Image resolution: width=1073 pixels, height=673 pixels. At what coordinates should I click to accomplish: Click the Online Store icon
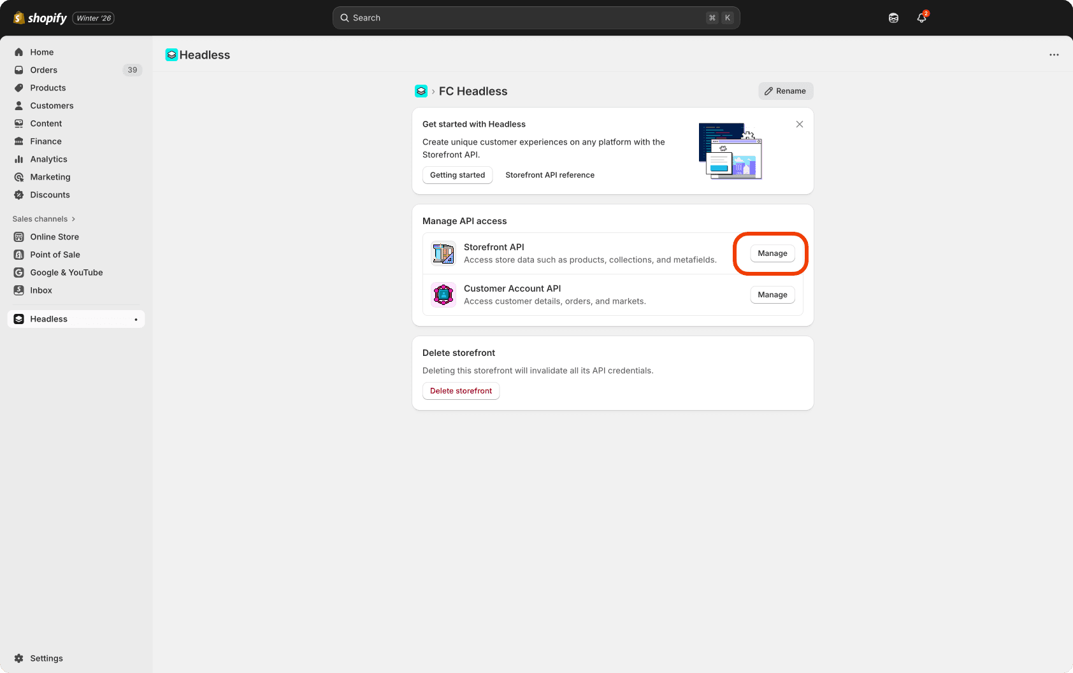point(19,237)
